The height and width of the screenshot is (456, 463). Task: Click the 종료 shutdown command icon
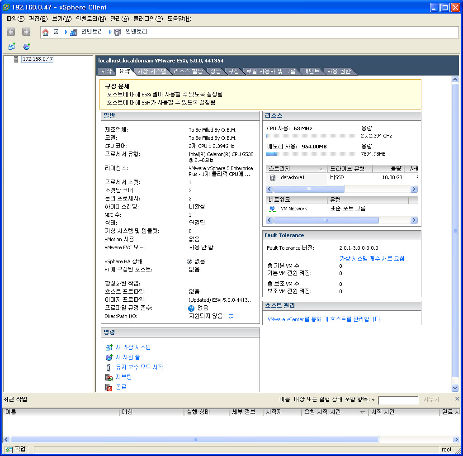click(109, 388)
